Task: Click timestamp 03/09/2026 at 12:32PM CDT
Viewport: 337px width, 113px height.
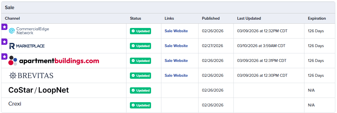Action: [262, 31]
